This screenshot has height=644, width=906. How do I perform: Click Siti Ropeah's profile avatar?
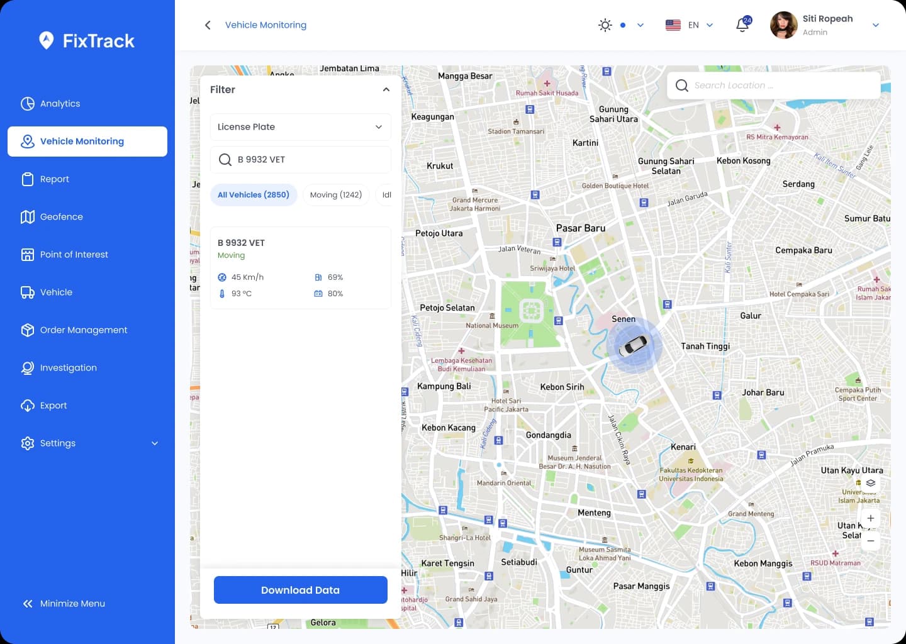click(x=784, y=25)
